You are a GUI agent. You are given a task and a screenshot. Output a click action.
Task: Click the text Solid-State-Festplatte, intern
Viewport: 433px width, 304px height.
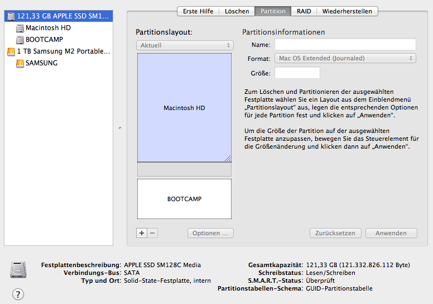[167, 281]
